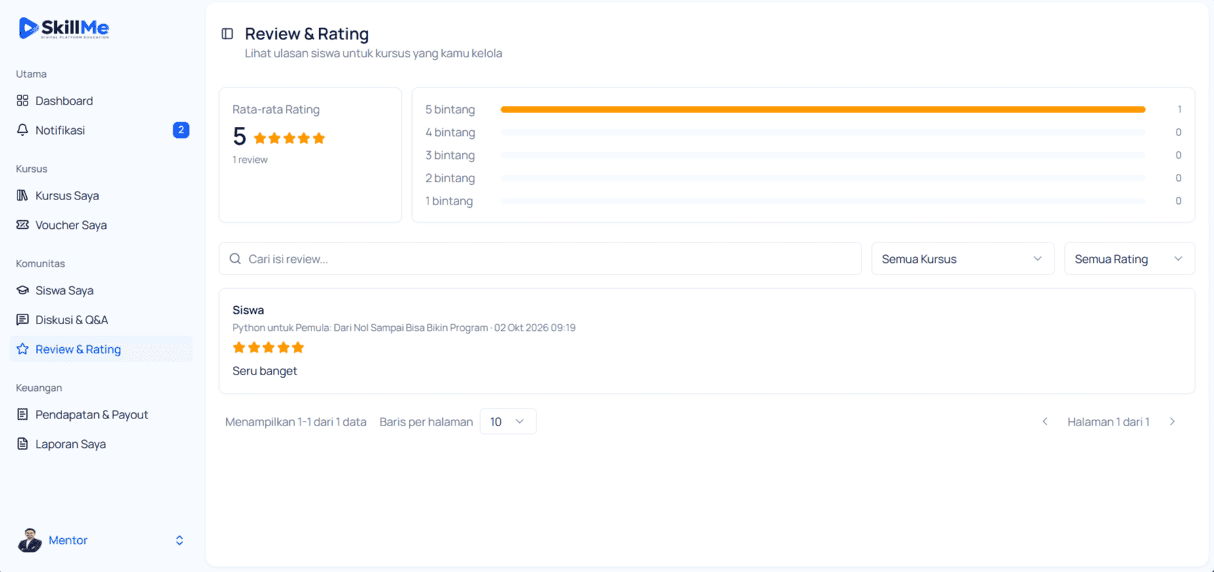Open Voucher Saya page
Viewport: 1214px width, 572px height.
click(x=101, y=225)
